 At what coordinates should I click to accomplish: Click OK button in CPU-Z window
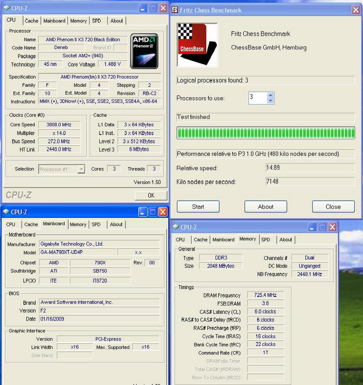(151, 195)
